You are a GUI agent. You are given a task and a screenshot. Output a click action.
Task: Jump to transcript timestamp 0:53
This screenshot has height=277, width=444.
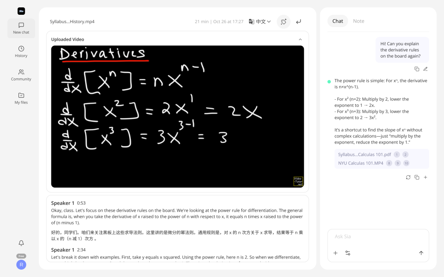pyautogui.click(x=81, y=203)
